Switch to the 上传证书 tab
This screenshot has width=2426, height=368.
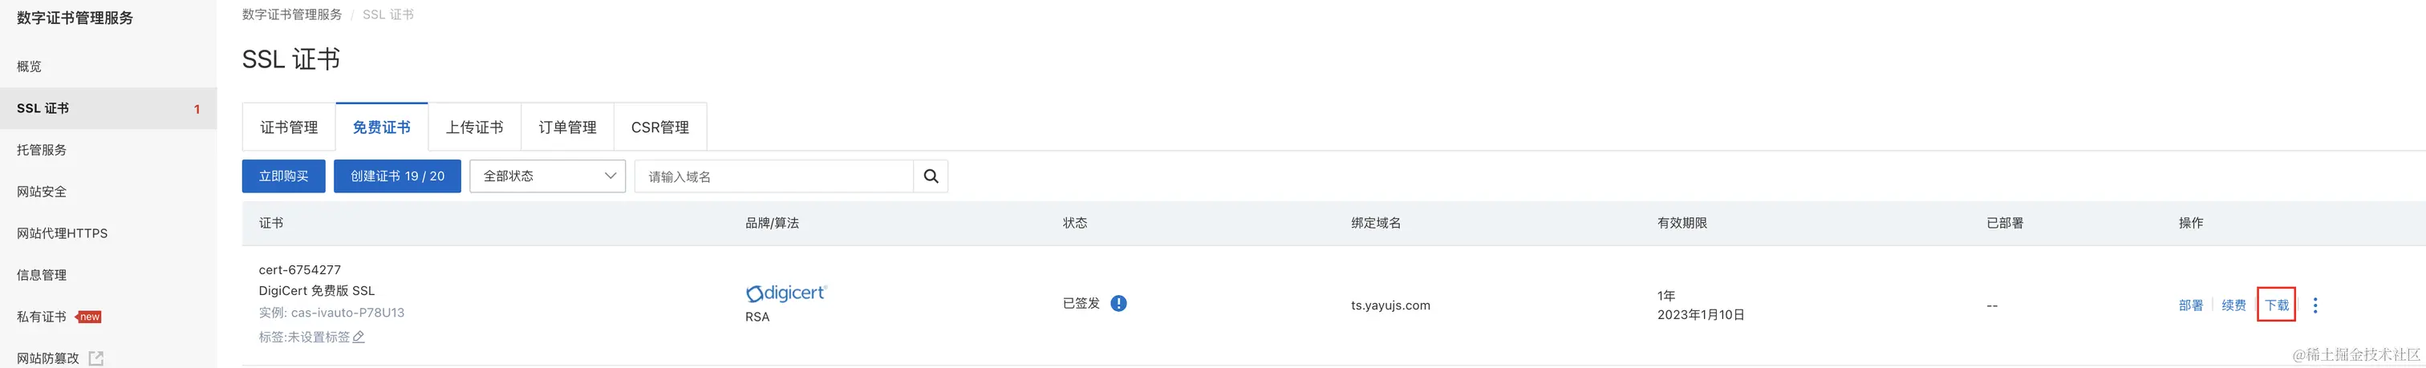point(475,127)
